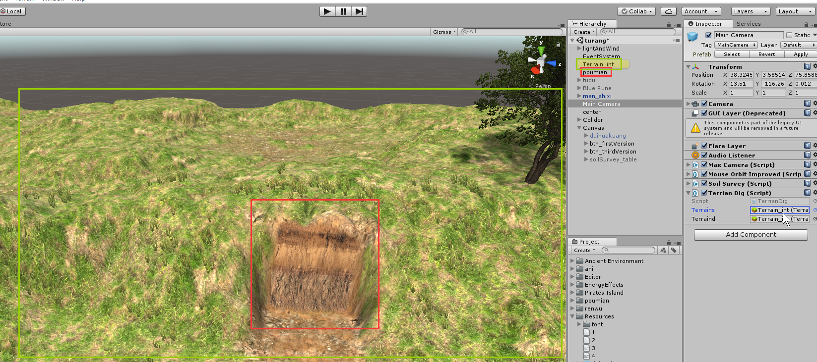The height and width of the screenshot is (362, 817).
Task: Open the Camera component help icon
Action: click(x=807, y=103)
